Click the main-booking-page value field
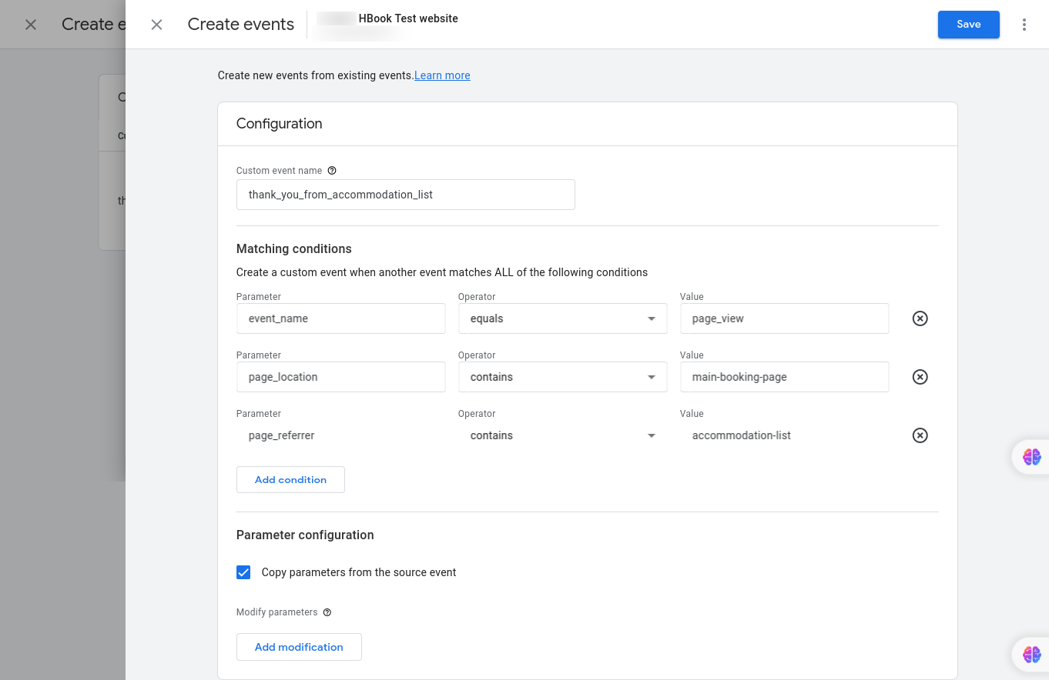1049x680 pixels. 784,377
